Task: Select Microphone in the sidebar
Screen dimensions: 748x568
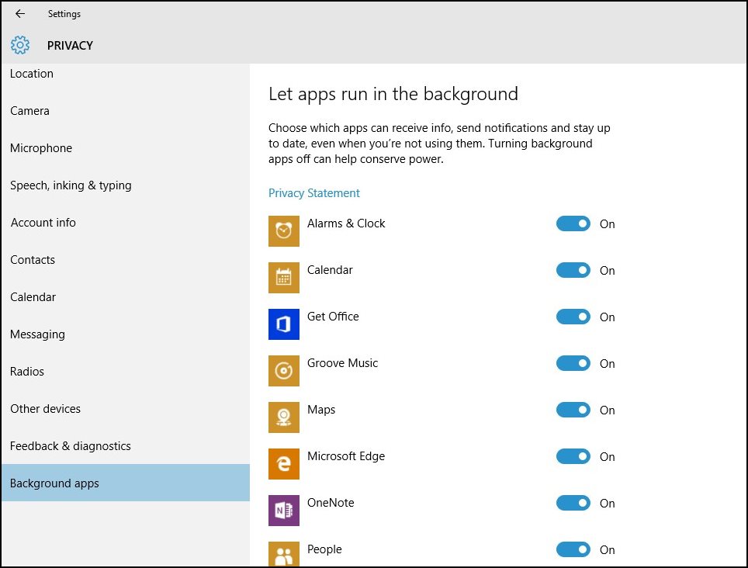Action: click(x=126, y=148)
